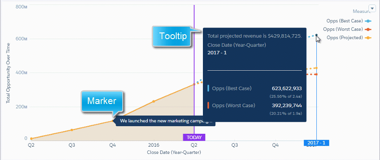
Task: Click the Tooltip callout label
Action: (x=173, y=36)
